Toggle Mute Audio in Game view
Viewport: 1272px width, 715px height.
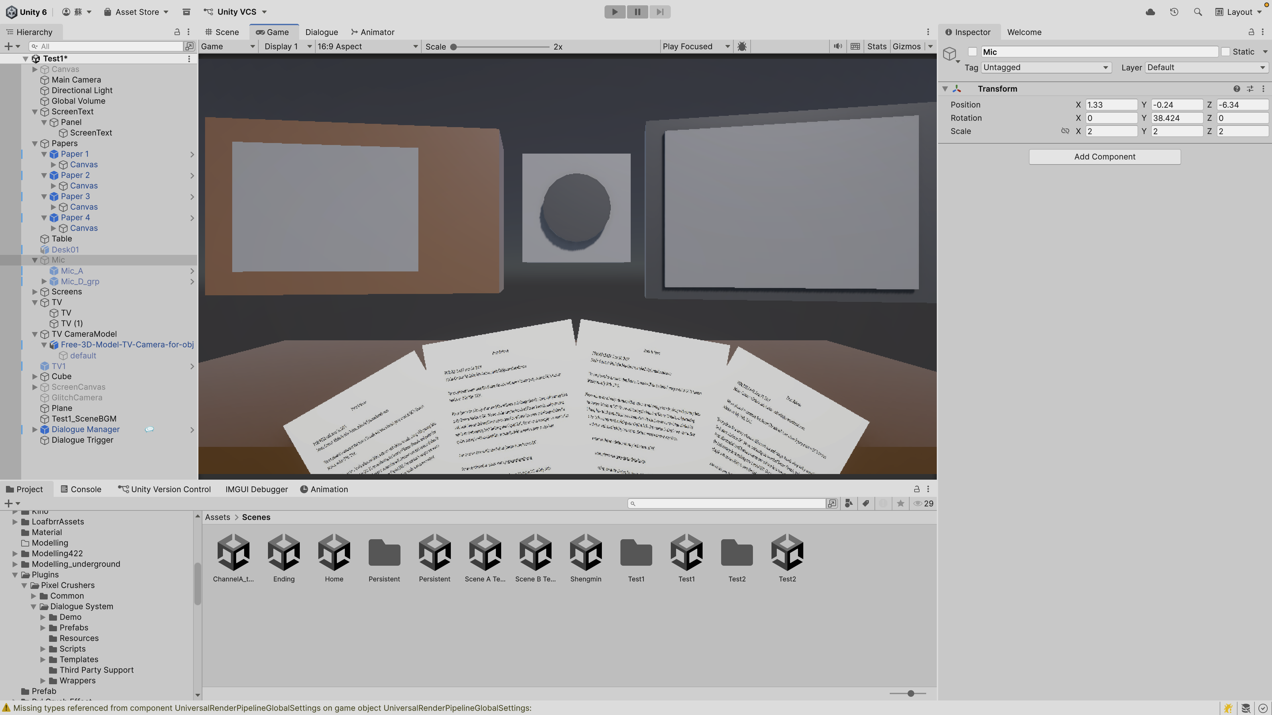pos(838,46)
